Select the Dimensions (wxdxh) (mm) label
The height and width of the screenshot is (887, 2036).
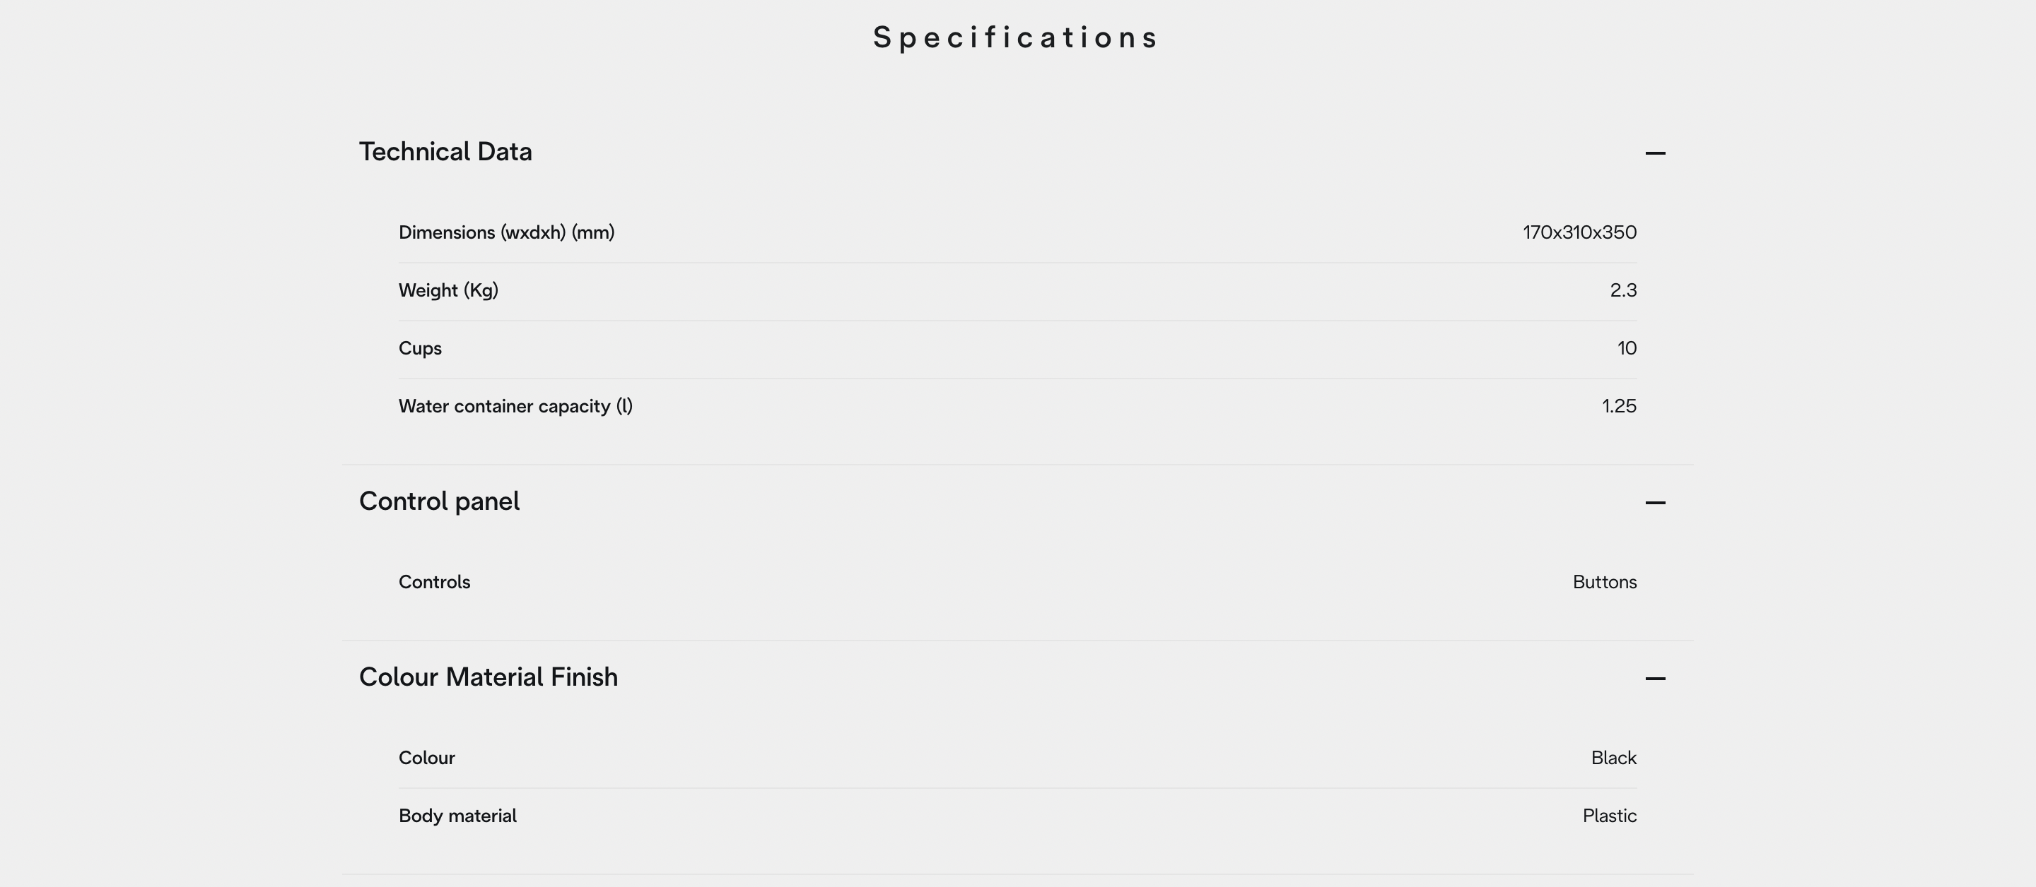click(506, 233)
